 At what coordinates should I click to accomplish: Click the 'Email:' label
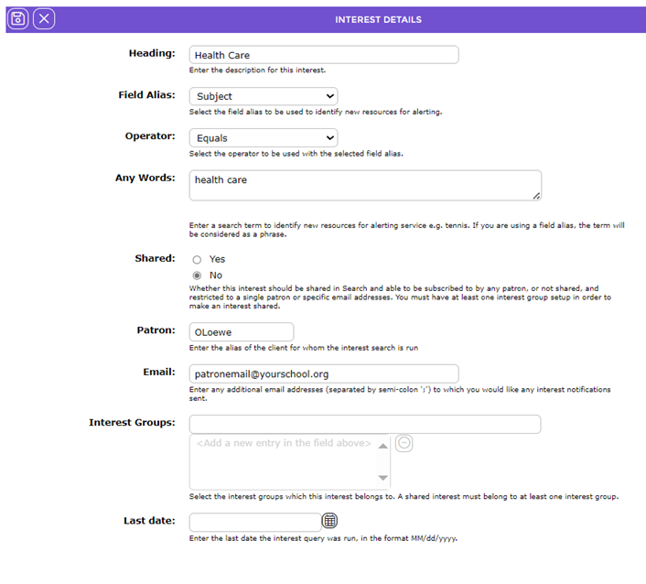pyautogui.click(x=159, y=372)
